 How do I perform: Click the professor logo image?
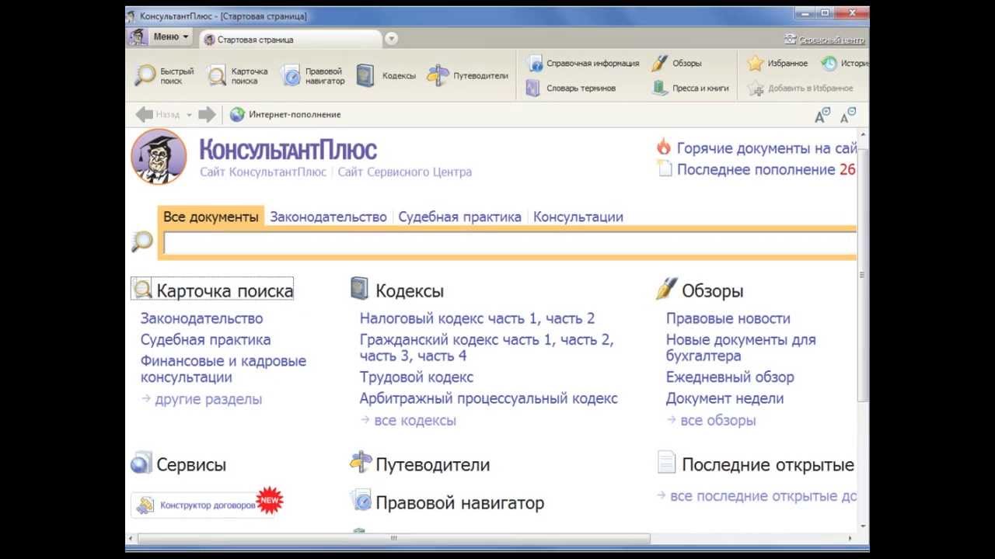point(159,156)
